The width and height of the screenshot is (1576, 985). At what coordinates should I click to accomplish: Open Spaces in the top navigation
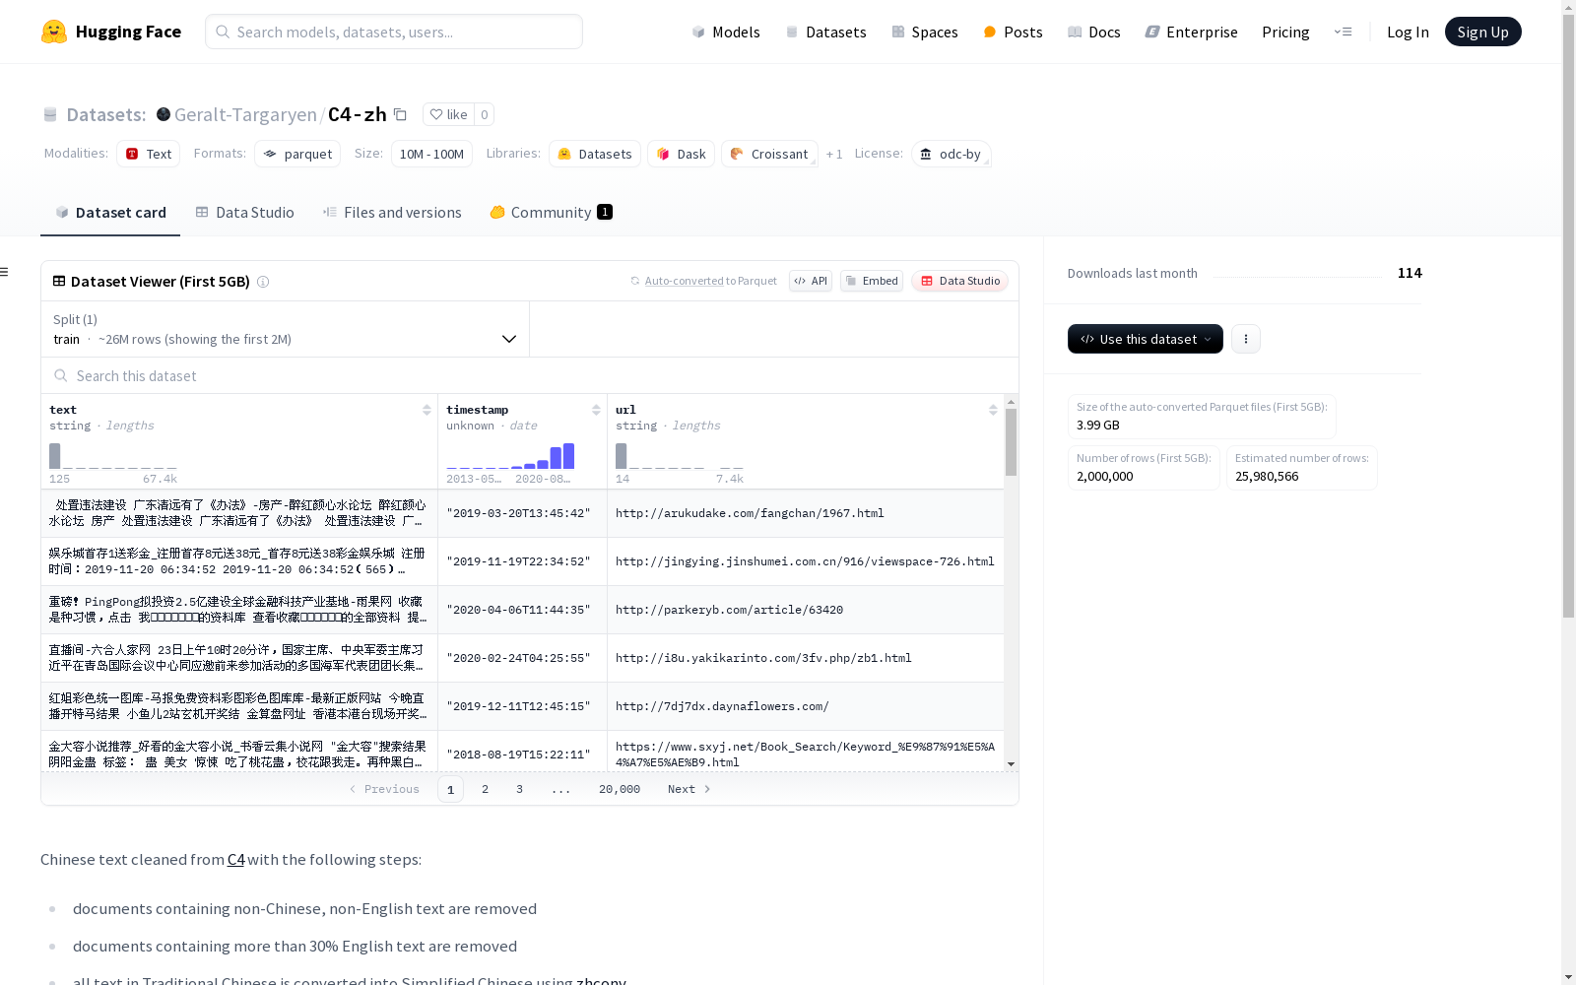coord(925,32)
